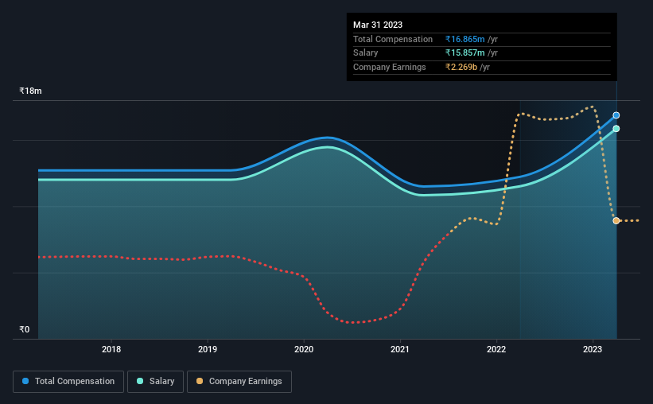Viewport: 653px width, 404px height.
Task: Click the ₹0 y-axis label
Action: tap(25, 329)
